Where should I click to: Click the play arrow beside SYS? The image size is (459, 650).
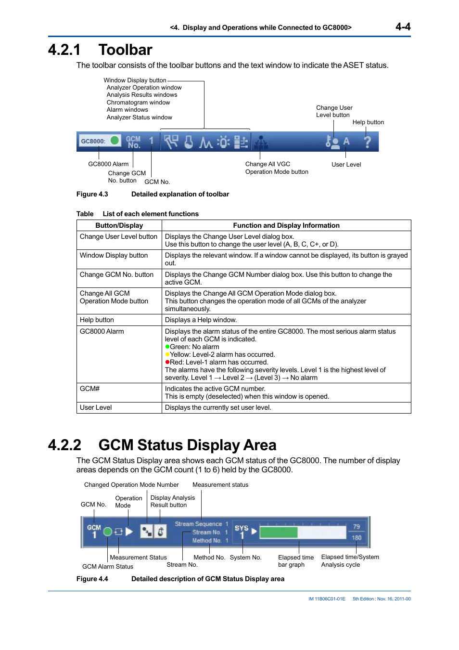pos(255,532)
